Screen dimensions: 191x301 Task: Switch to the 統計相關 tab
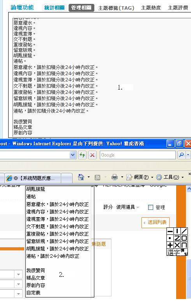click(55, 8)
